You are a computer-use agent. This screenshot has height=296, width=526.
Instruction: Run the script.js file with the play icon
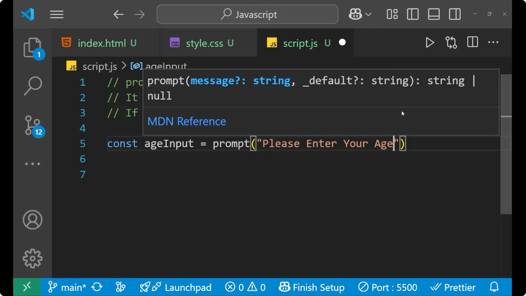point(430,42)
